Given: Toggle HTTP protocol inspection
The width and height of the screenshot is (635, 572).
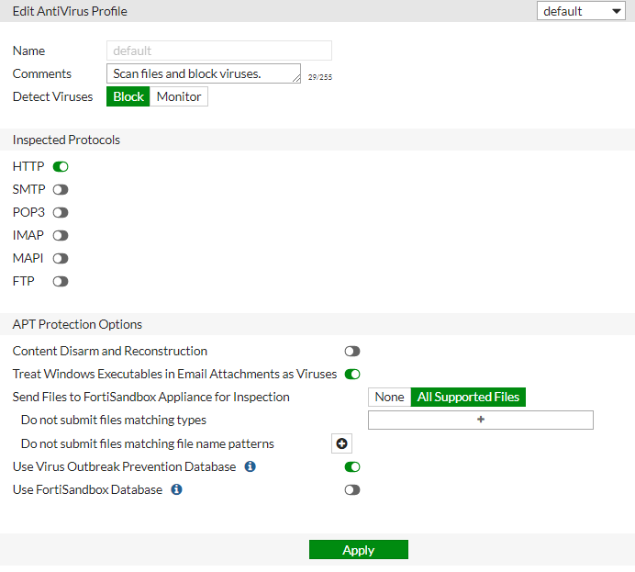Looking at the screenshot, I should point(61,166).
